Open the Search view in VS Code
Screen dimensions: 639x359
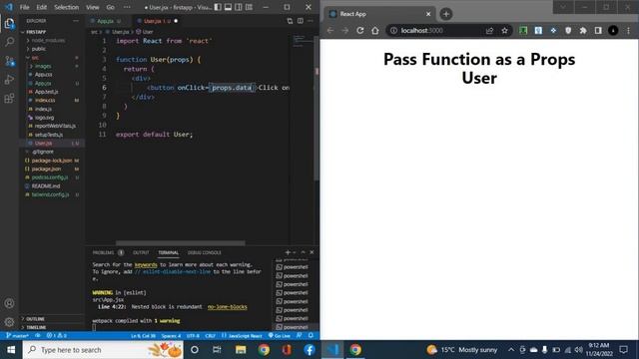[9, 42]
